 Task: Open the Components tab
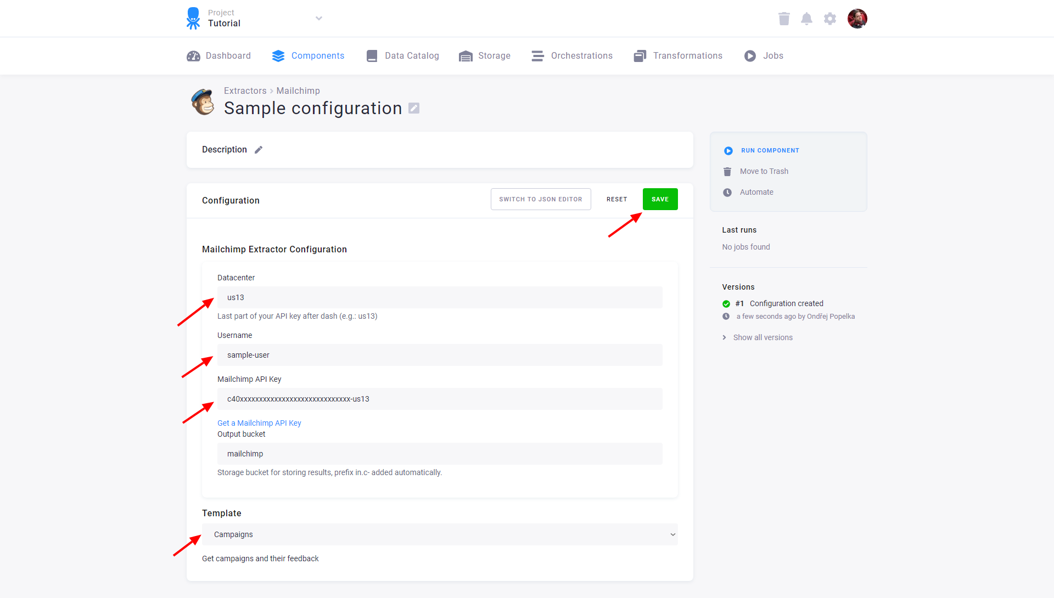[308, 56]
